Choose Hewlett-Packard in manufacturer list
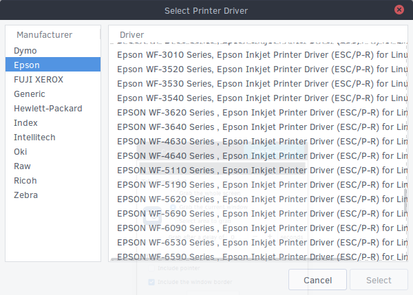The image size is (413, 295). pyautogui.click(x=53, y=108)
